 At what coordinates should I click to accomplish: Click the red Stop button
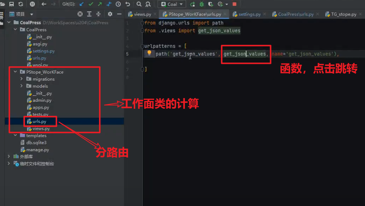[x=235, y=4]
